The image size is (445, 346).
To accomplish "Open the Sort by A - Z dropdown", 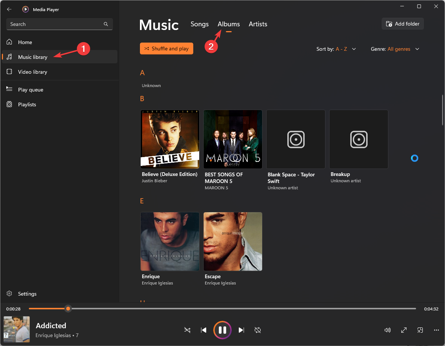I will coord(336,49).
